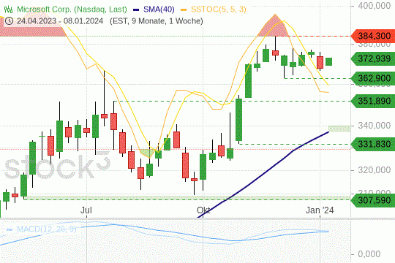Viewport: 395px width, 263px height.
Task: Click the Jul time axis label
Action: pyautogui.click(x=86, y=210)
